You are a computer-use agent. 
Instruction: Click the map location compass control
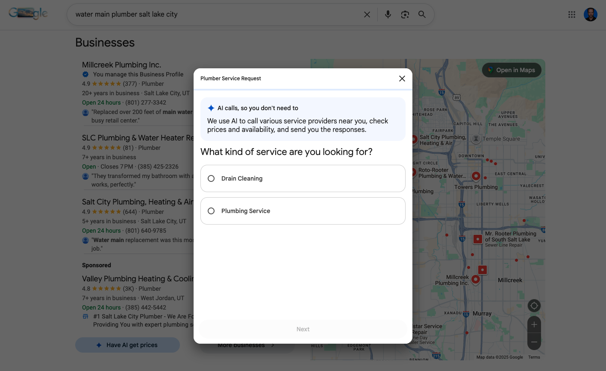[x=534, y=305]
